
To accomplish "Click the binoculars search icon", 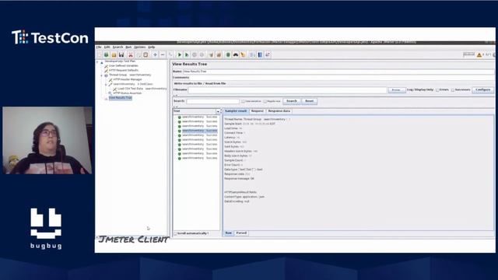I will point(236,55).
